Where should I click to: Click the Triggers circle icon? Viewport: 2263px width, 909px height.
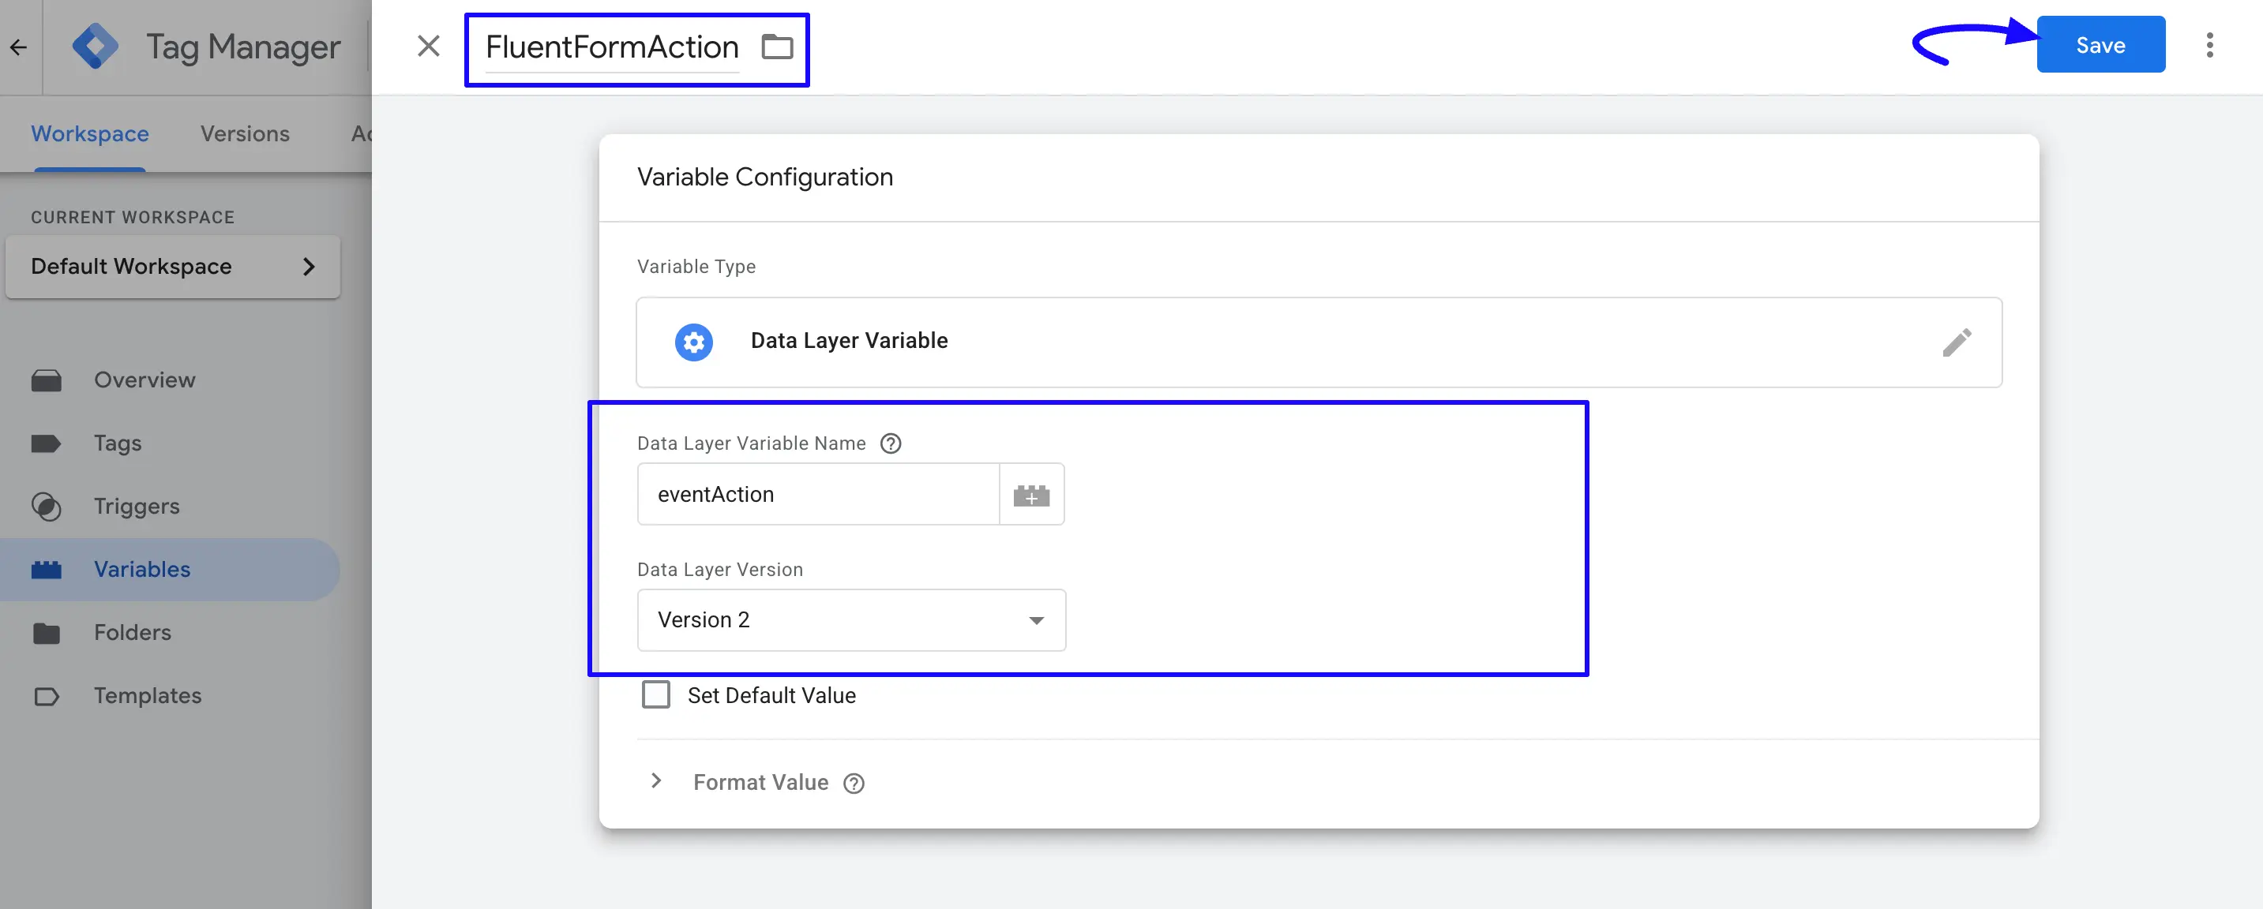pyautogui.click(x=46, y=507)
